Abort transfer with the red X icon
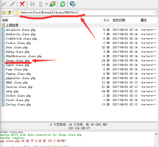 pyautogui.click(x=22, y=4)
